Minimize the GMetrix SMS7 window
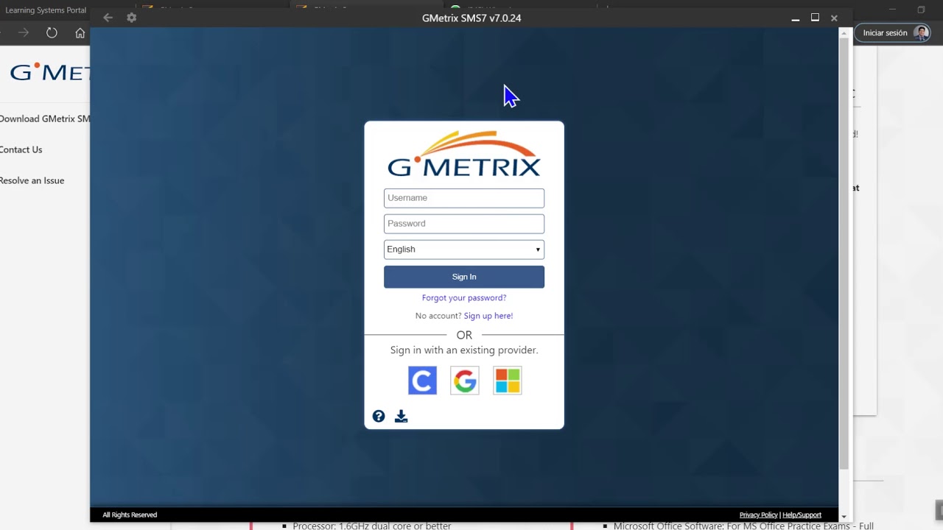The image size is (943, 530). pos(796,18)
